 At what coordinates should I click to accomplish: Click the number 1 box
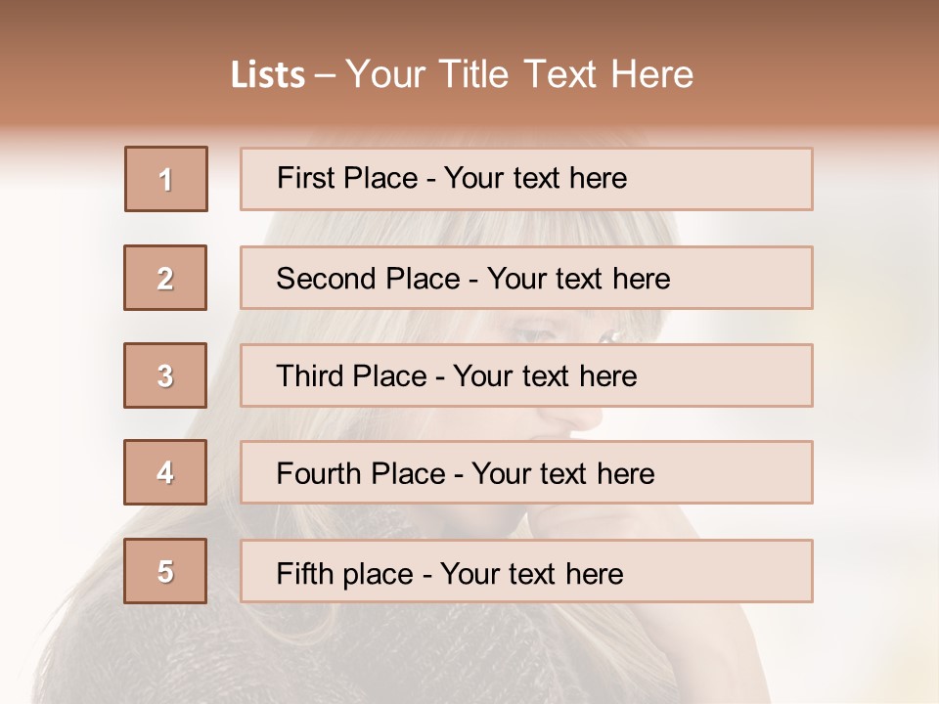tap(166, 179)
